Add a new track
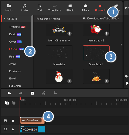The height and width of the screenshot is (135, 129). pyautogui.click(x=7, y=103)
